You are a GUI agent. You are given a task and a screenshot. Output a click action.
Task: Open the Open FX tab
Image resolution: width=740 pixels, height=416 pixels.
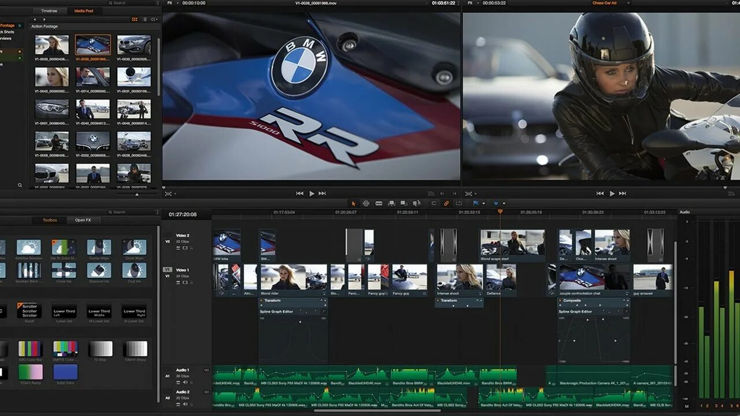click(x=83, y=220)
